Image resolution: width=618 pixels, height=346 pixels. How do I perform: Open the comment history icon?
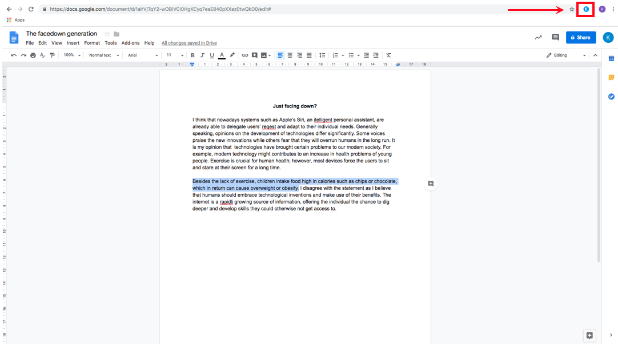555,38
